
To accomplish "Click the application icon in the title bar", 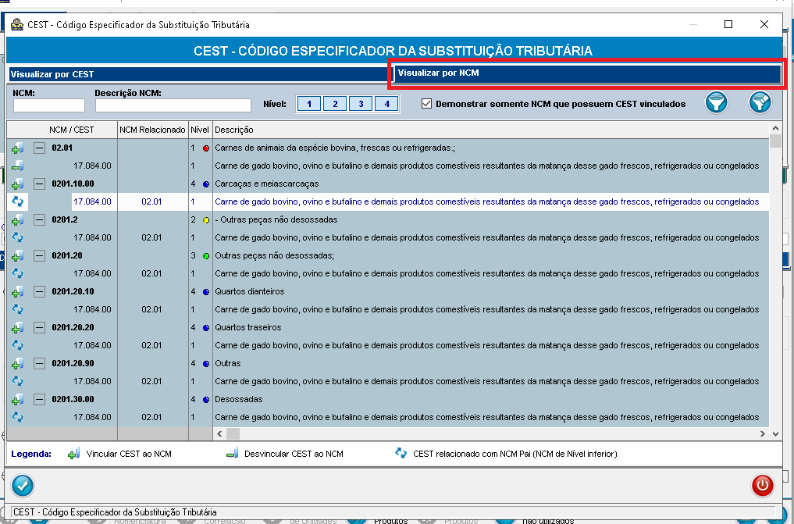I will tap(17, 24).
